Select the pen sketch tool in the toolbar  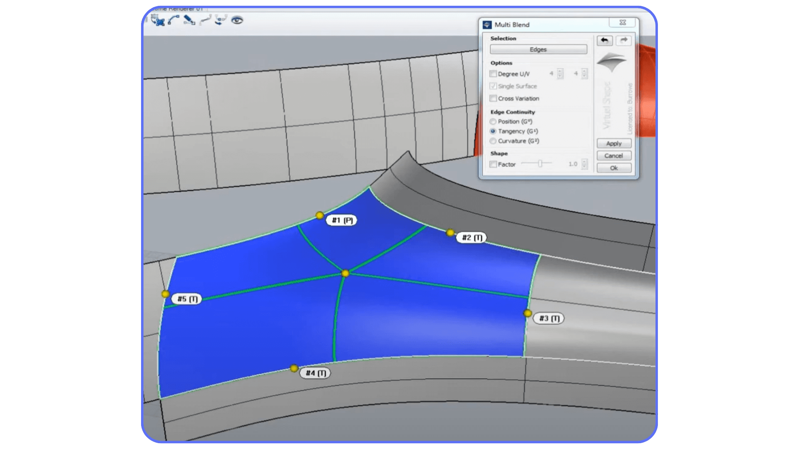[x=189, y=20]
